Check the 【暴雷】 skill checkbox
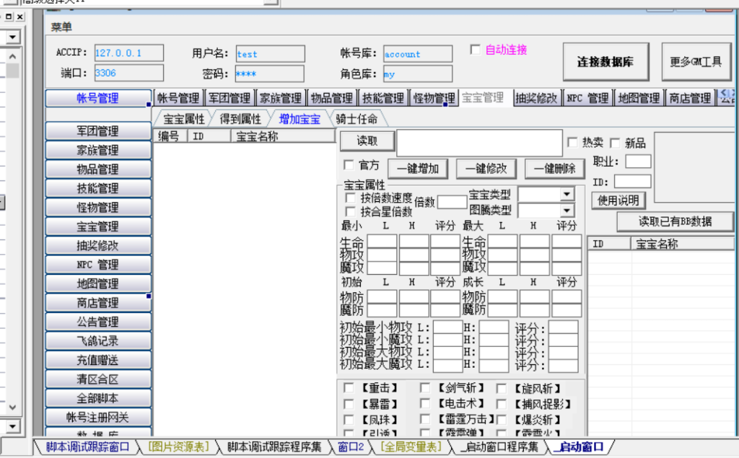 tap(349, 405)
